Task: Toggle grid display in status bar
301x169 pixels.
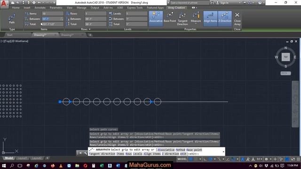Action: click(x=190, y=159)
